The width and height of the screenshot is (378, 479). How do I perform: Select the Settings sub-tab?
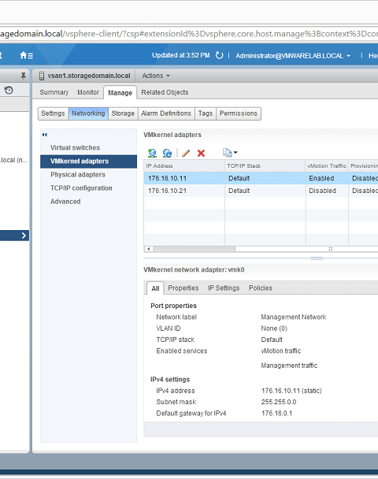(53, 113)
